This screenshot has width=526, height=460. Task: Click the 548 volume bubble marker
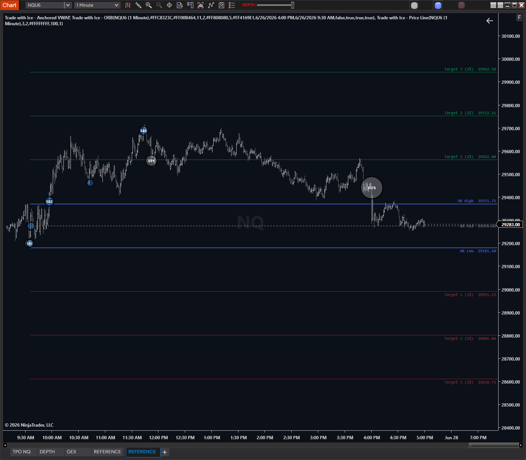(144, 131)
